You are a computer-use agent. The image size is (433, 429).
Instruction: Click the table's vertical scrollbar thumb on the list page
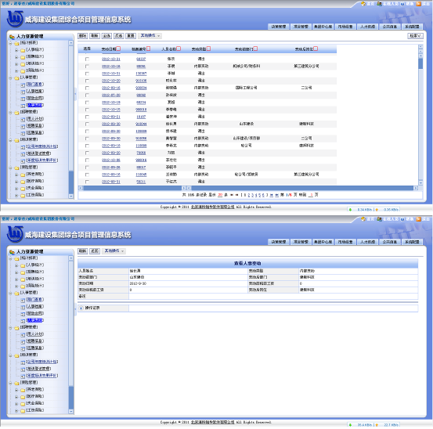coord(420,63)
